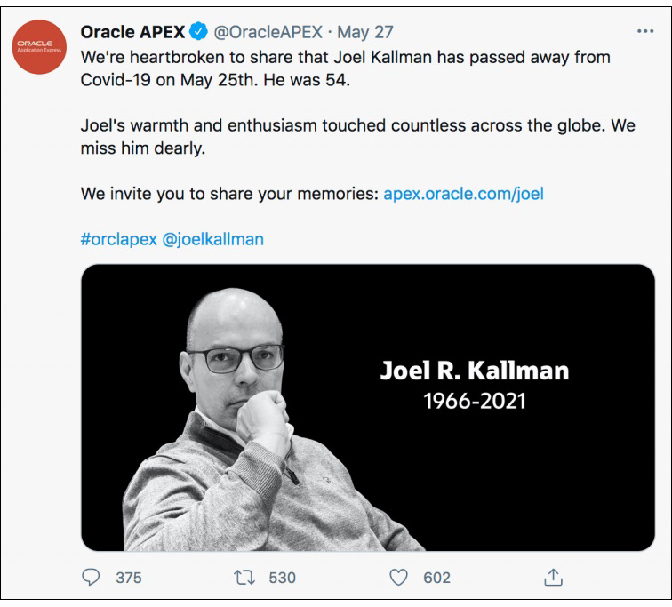Image resolution: width=672 pixels, height=607 pixels.
Task: Open the Oracle APEX display name
Action: pyautogui.click(x=132, y=33)
